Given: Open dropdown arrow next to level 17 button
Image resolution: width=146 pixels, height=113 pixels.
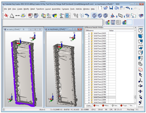Looking at the screenshot, I should pyautogui.click(x=70, y=15).
